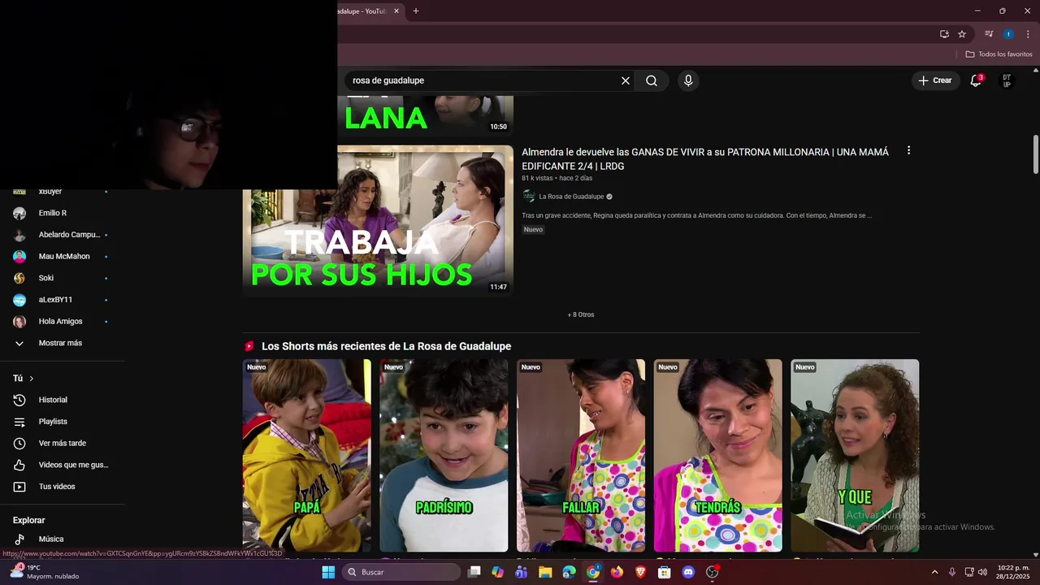Open Task View on the taskbar
This screenshot has width=1040, height=585.
click(474, 572)
